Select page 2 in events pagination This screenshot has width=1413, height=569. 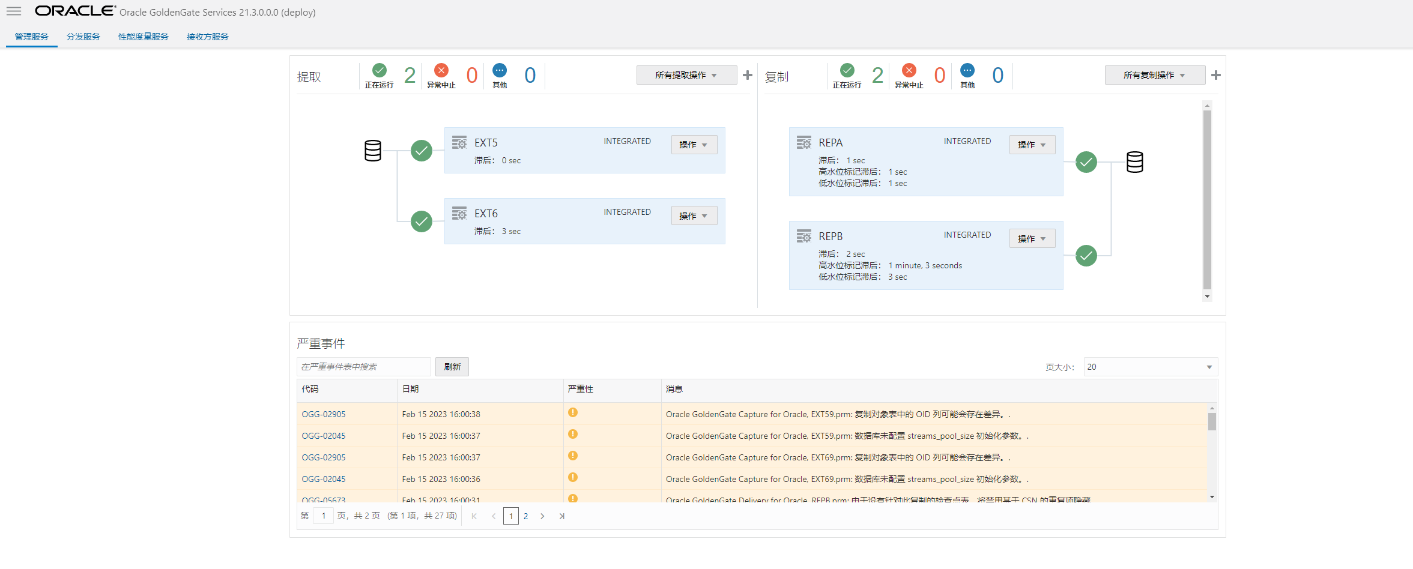(x=526, y=516)
